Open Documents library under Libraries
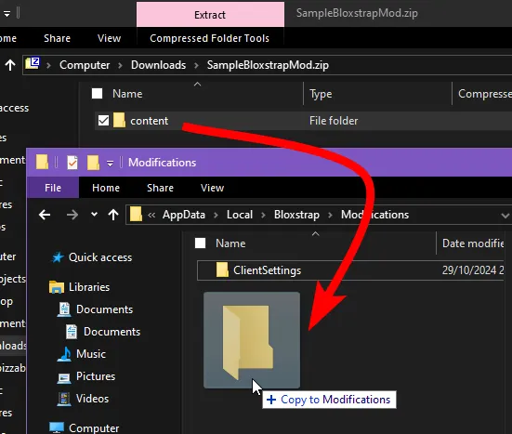This screenshot has height=434, width=512. [x=104, y=309]
